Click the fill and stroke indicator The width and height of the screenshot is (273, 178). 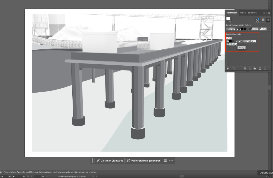[x=229, y=20]
